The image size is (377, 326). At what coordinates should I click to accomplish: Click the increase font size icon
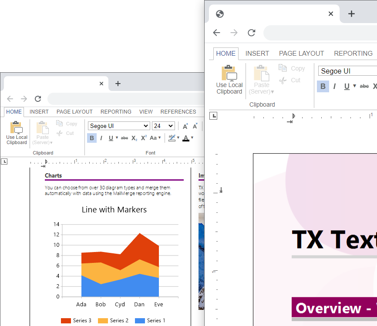click(185, 126)
